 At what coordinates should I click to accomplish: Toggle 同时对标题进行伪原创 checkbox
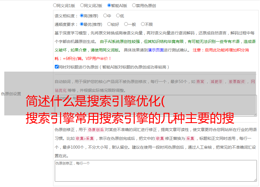[57, 67]
